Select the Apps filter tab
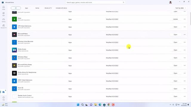Viewport: 191px width, 107px height. pyautogui.click(x=27, y=8)
